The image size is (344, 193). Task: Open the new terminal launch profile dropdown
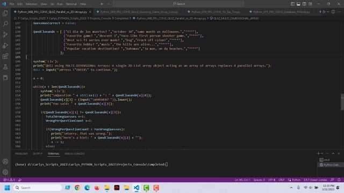[x=322, y=154]
